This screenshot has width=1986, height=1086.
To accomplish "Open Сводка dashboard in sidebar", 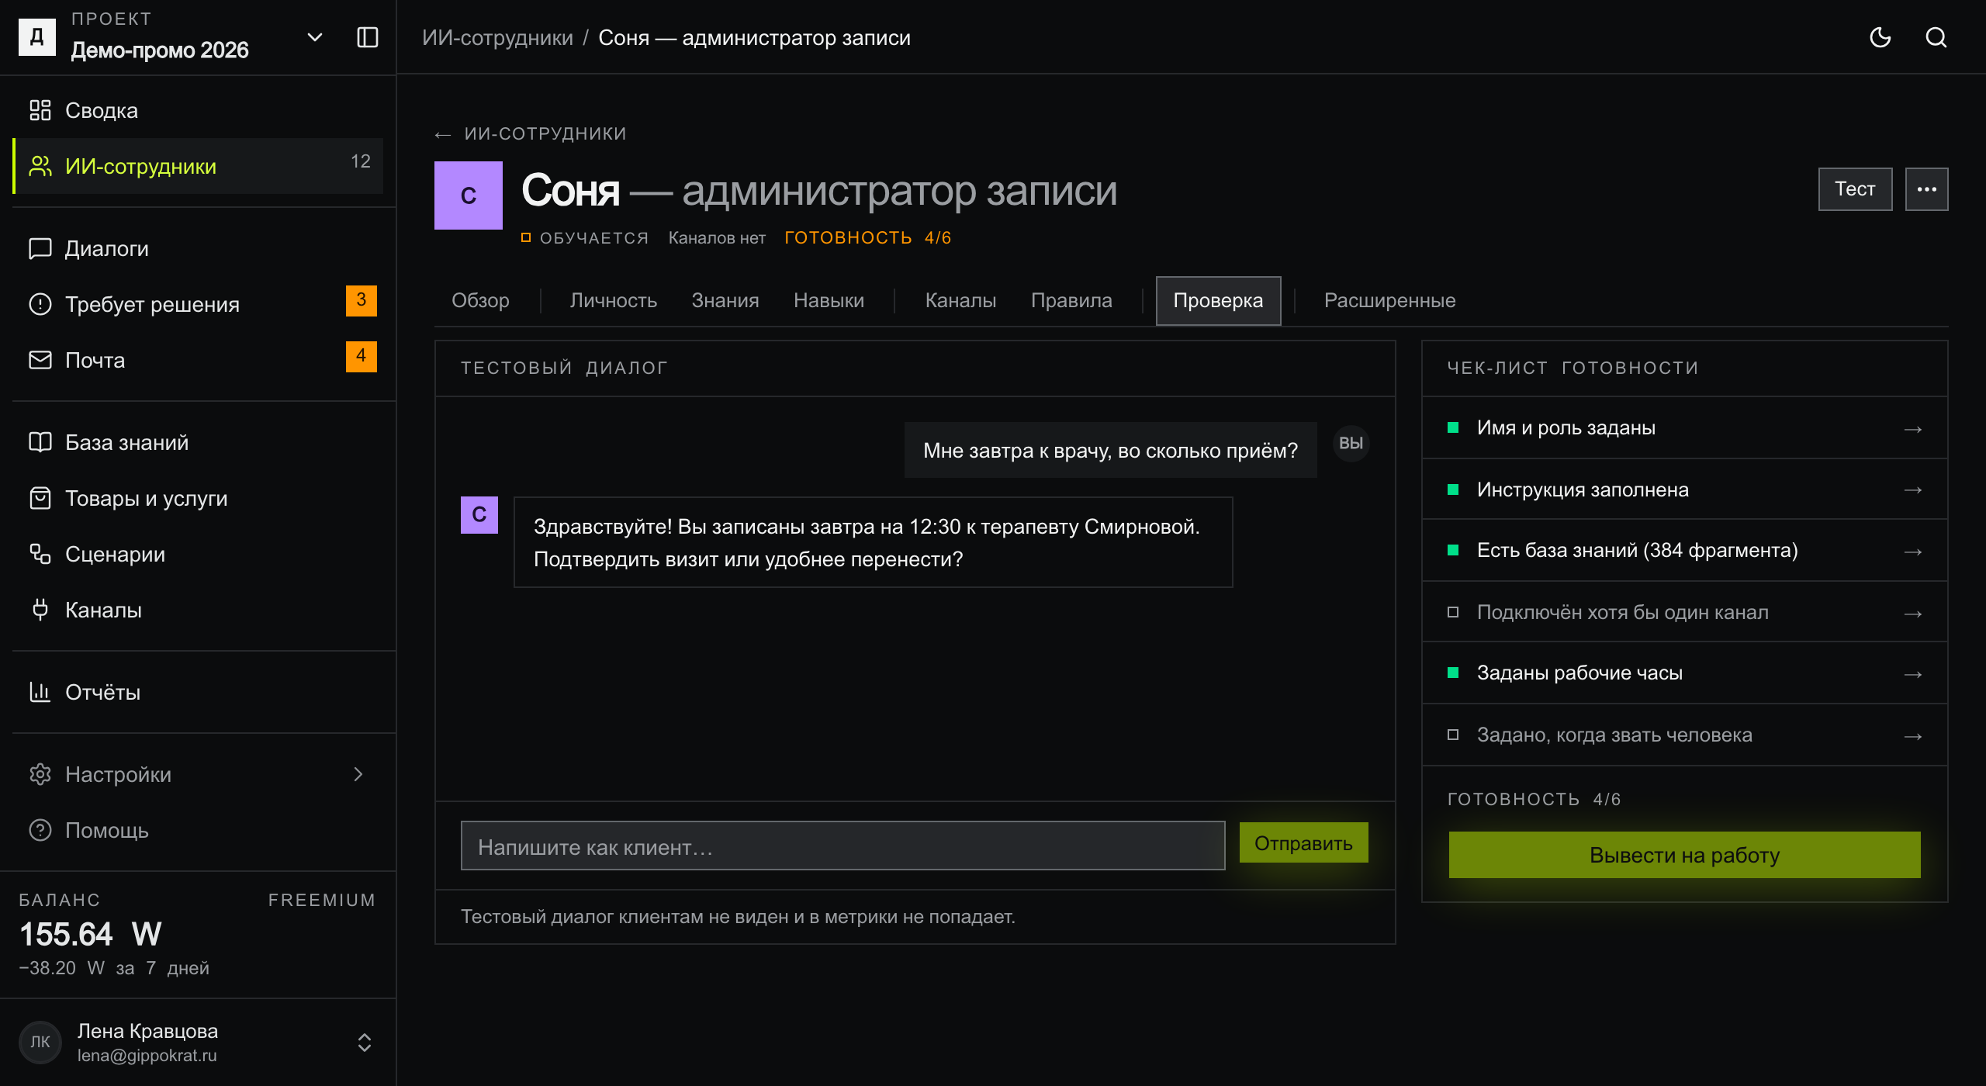I will tap(198, 110).
